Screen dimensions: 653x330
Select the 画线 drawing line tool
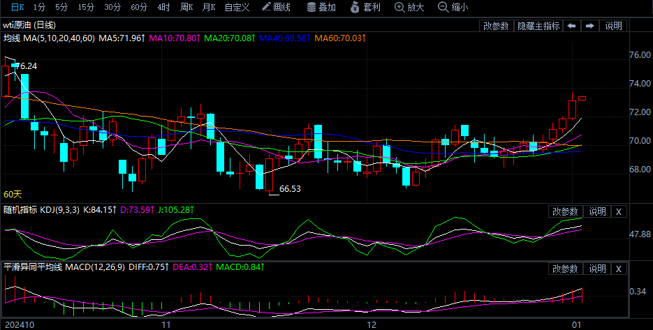click(x=276, y=7)
